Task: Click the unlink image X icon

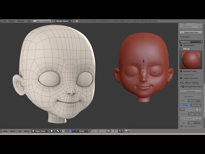Action: point(200,110)
